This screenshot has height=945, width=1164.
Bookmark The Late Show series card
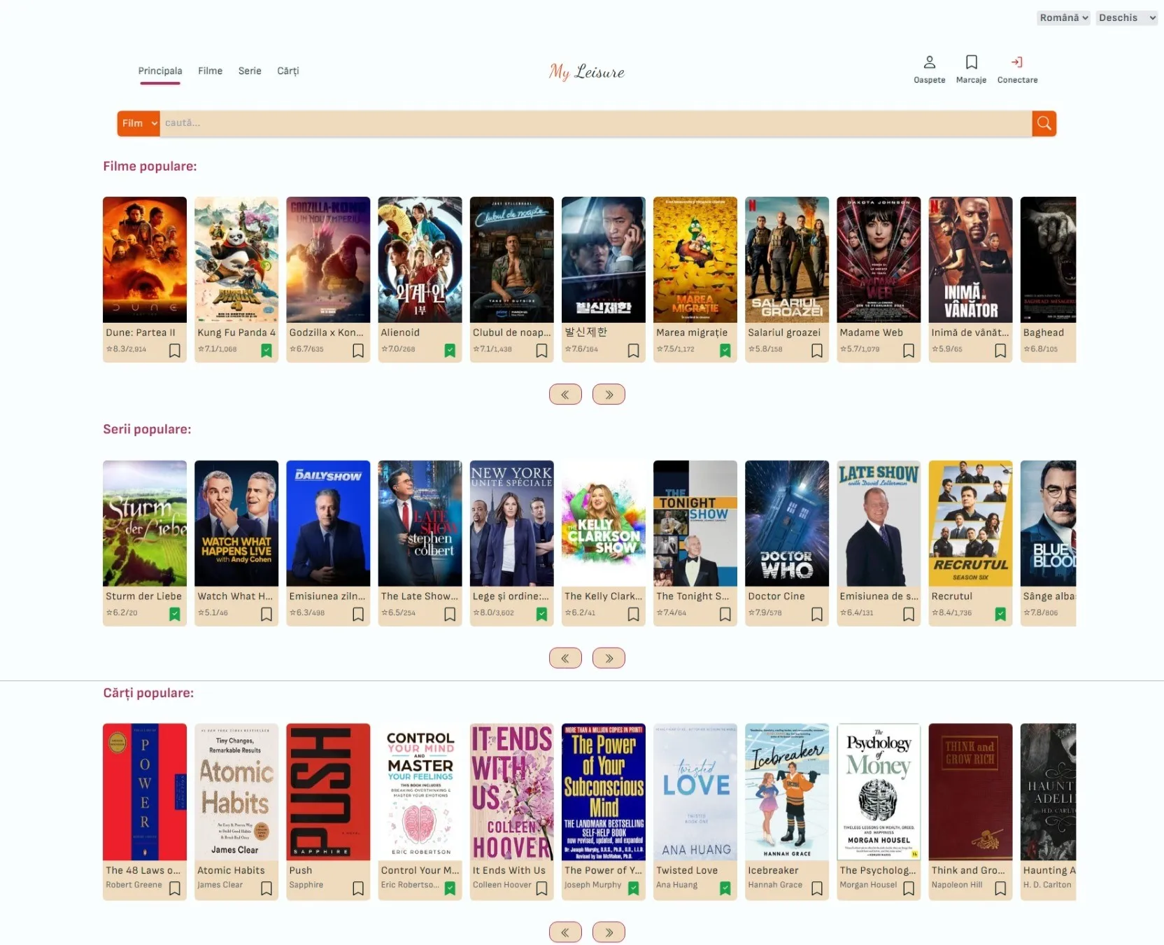[x=450, y=615]
